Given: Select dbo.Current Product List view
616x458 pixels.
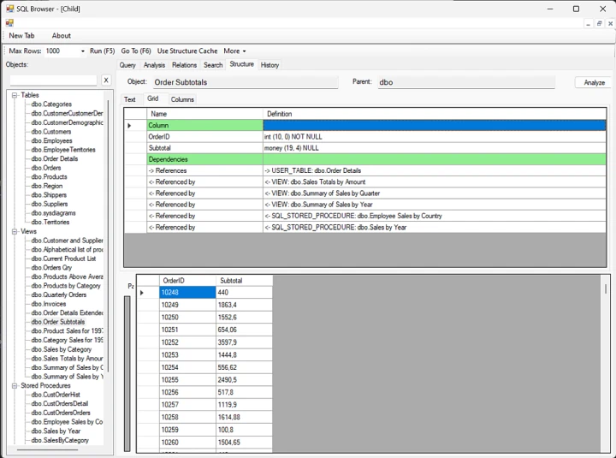Looking at the screenshot, I should [63, 259].
